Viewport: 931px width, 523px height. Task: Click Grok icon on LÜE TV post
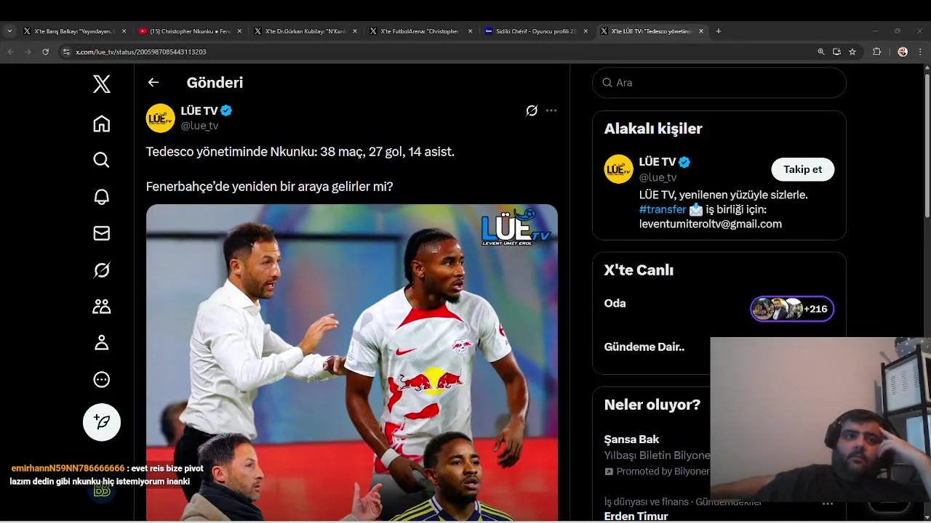tap(532, 110)
